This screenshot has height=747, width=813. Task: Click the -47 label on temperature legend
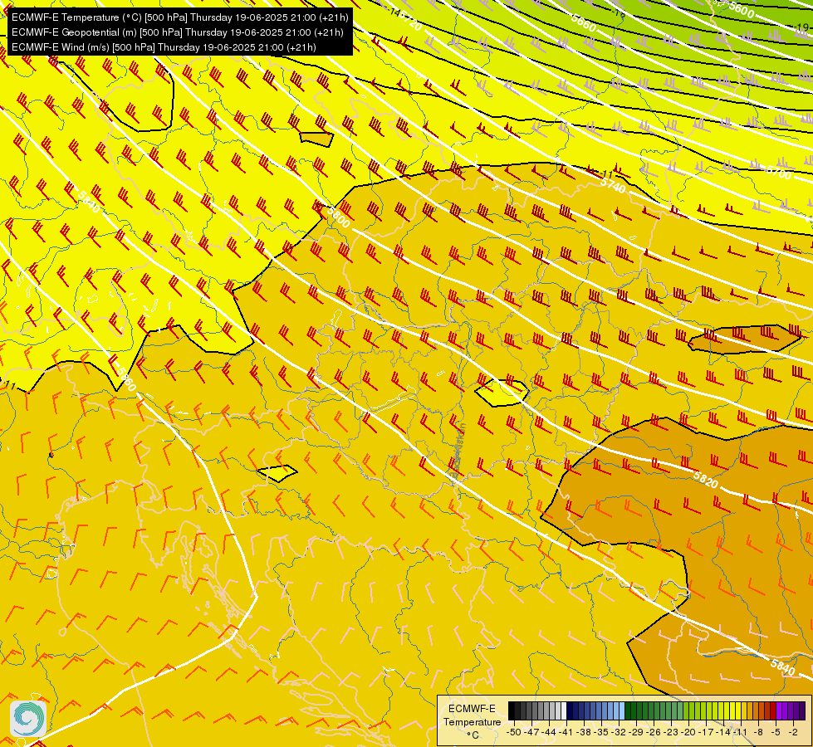pyautogui.click(x=531, y=733)
